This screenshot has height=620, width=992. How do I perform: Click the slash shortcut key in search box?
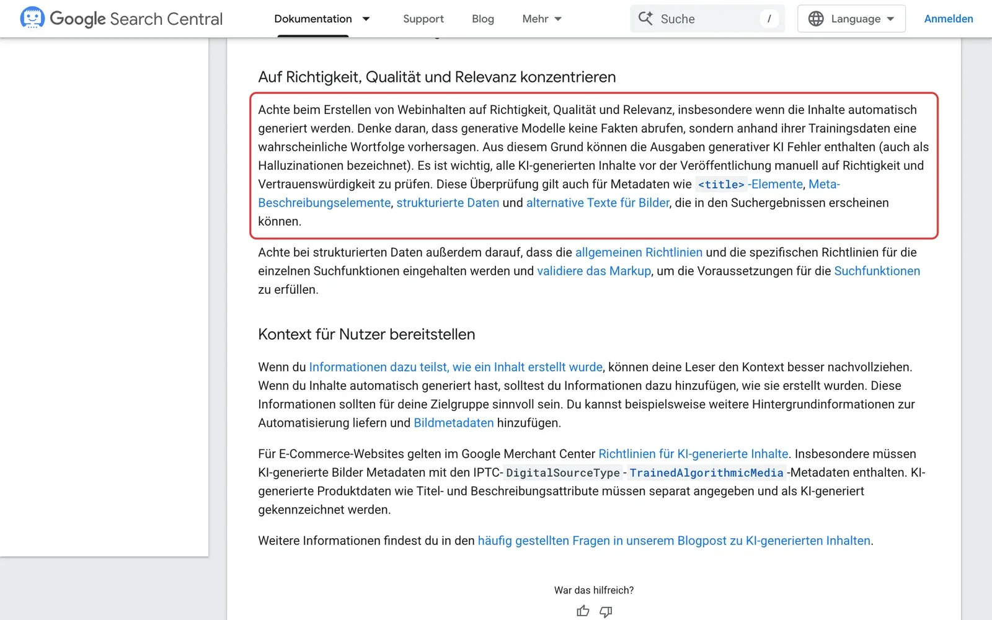point(769,19)
